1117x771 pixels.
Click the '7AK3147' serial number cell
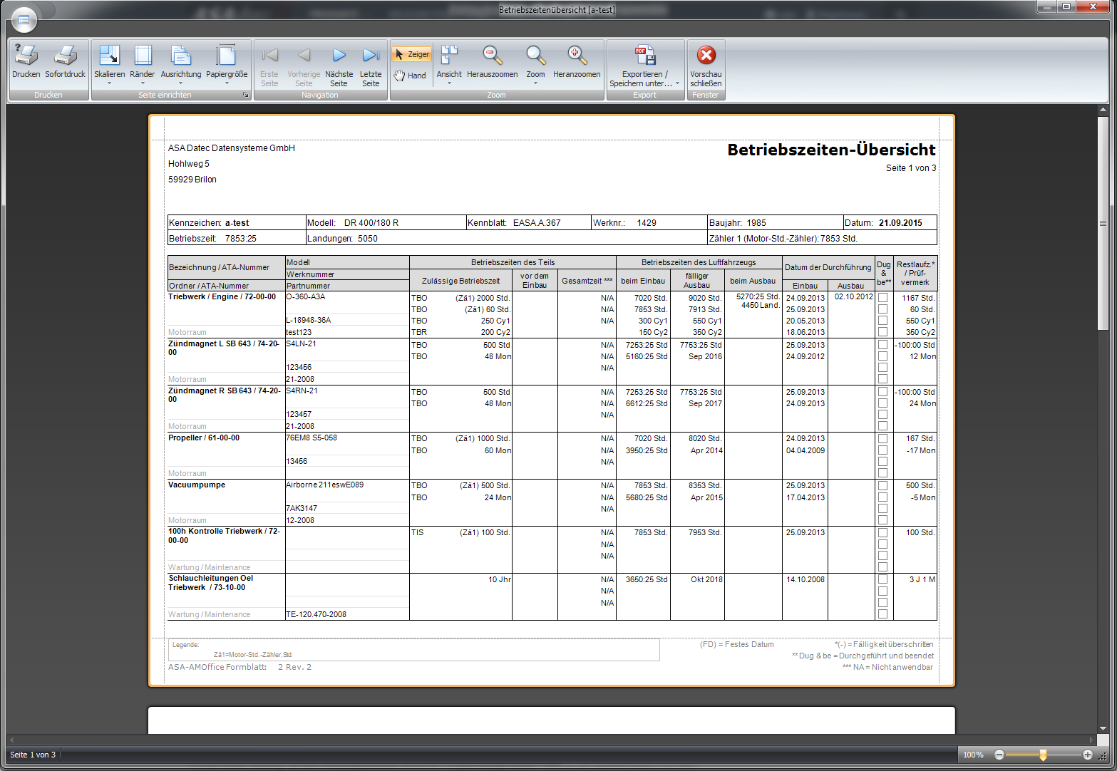coord(302,508)
